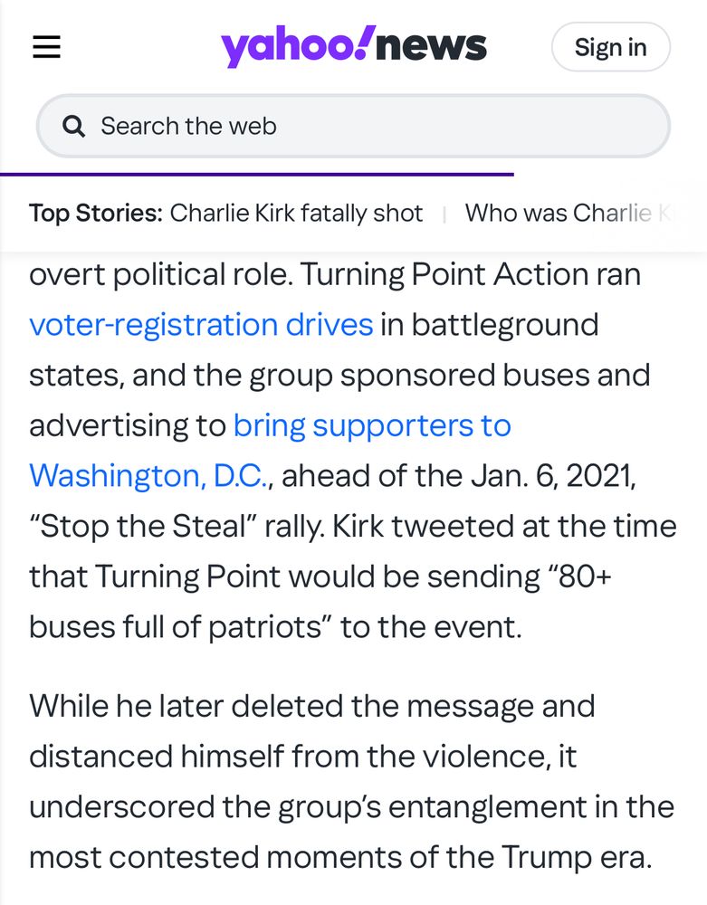The image size is (707, 905).
Task: Open the hamburger menu
Action: pyautogui.click(x=47, y=47)
